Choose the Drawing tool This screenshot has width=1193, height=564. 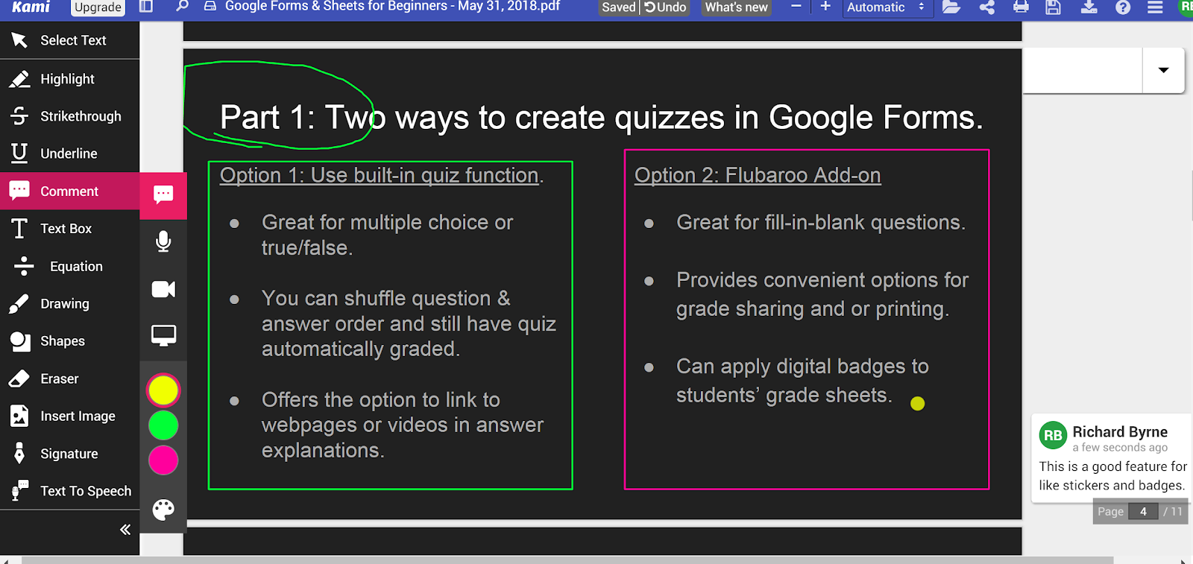(x=69, y=303)
